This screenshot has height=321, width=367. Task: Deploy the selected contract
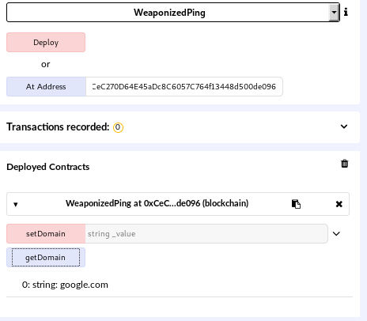46,43
